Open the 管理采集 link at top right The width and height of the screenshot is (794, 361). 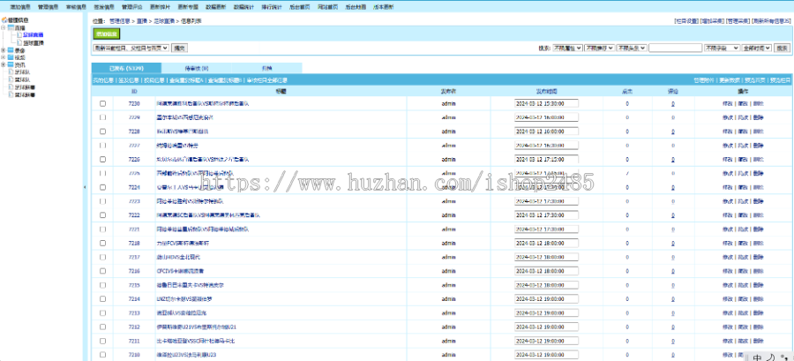point(738,21)
